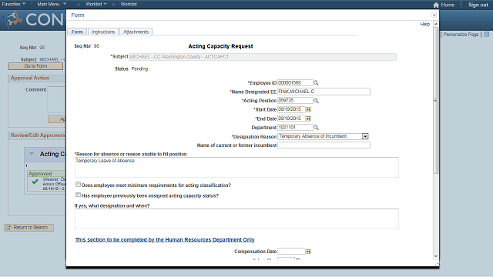
Task: Open Department lookup magnifier
Action: pyautogui.click(x=316, y=128)
